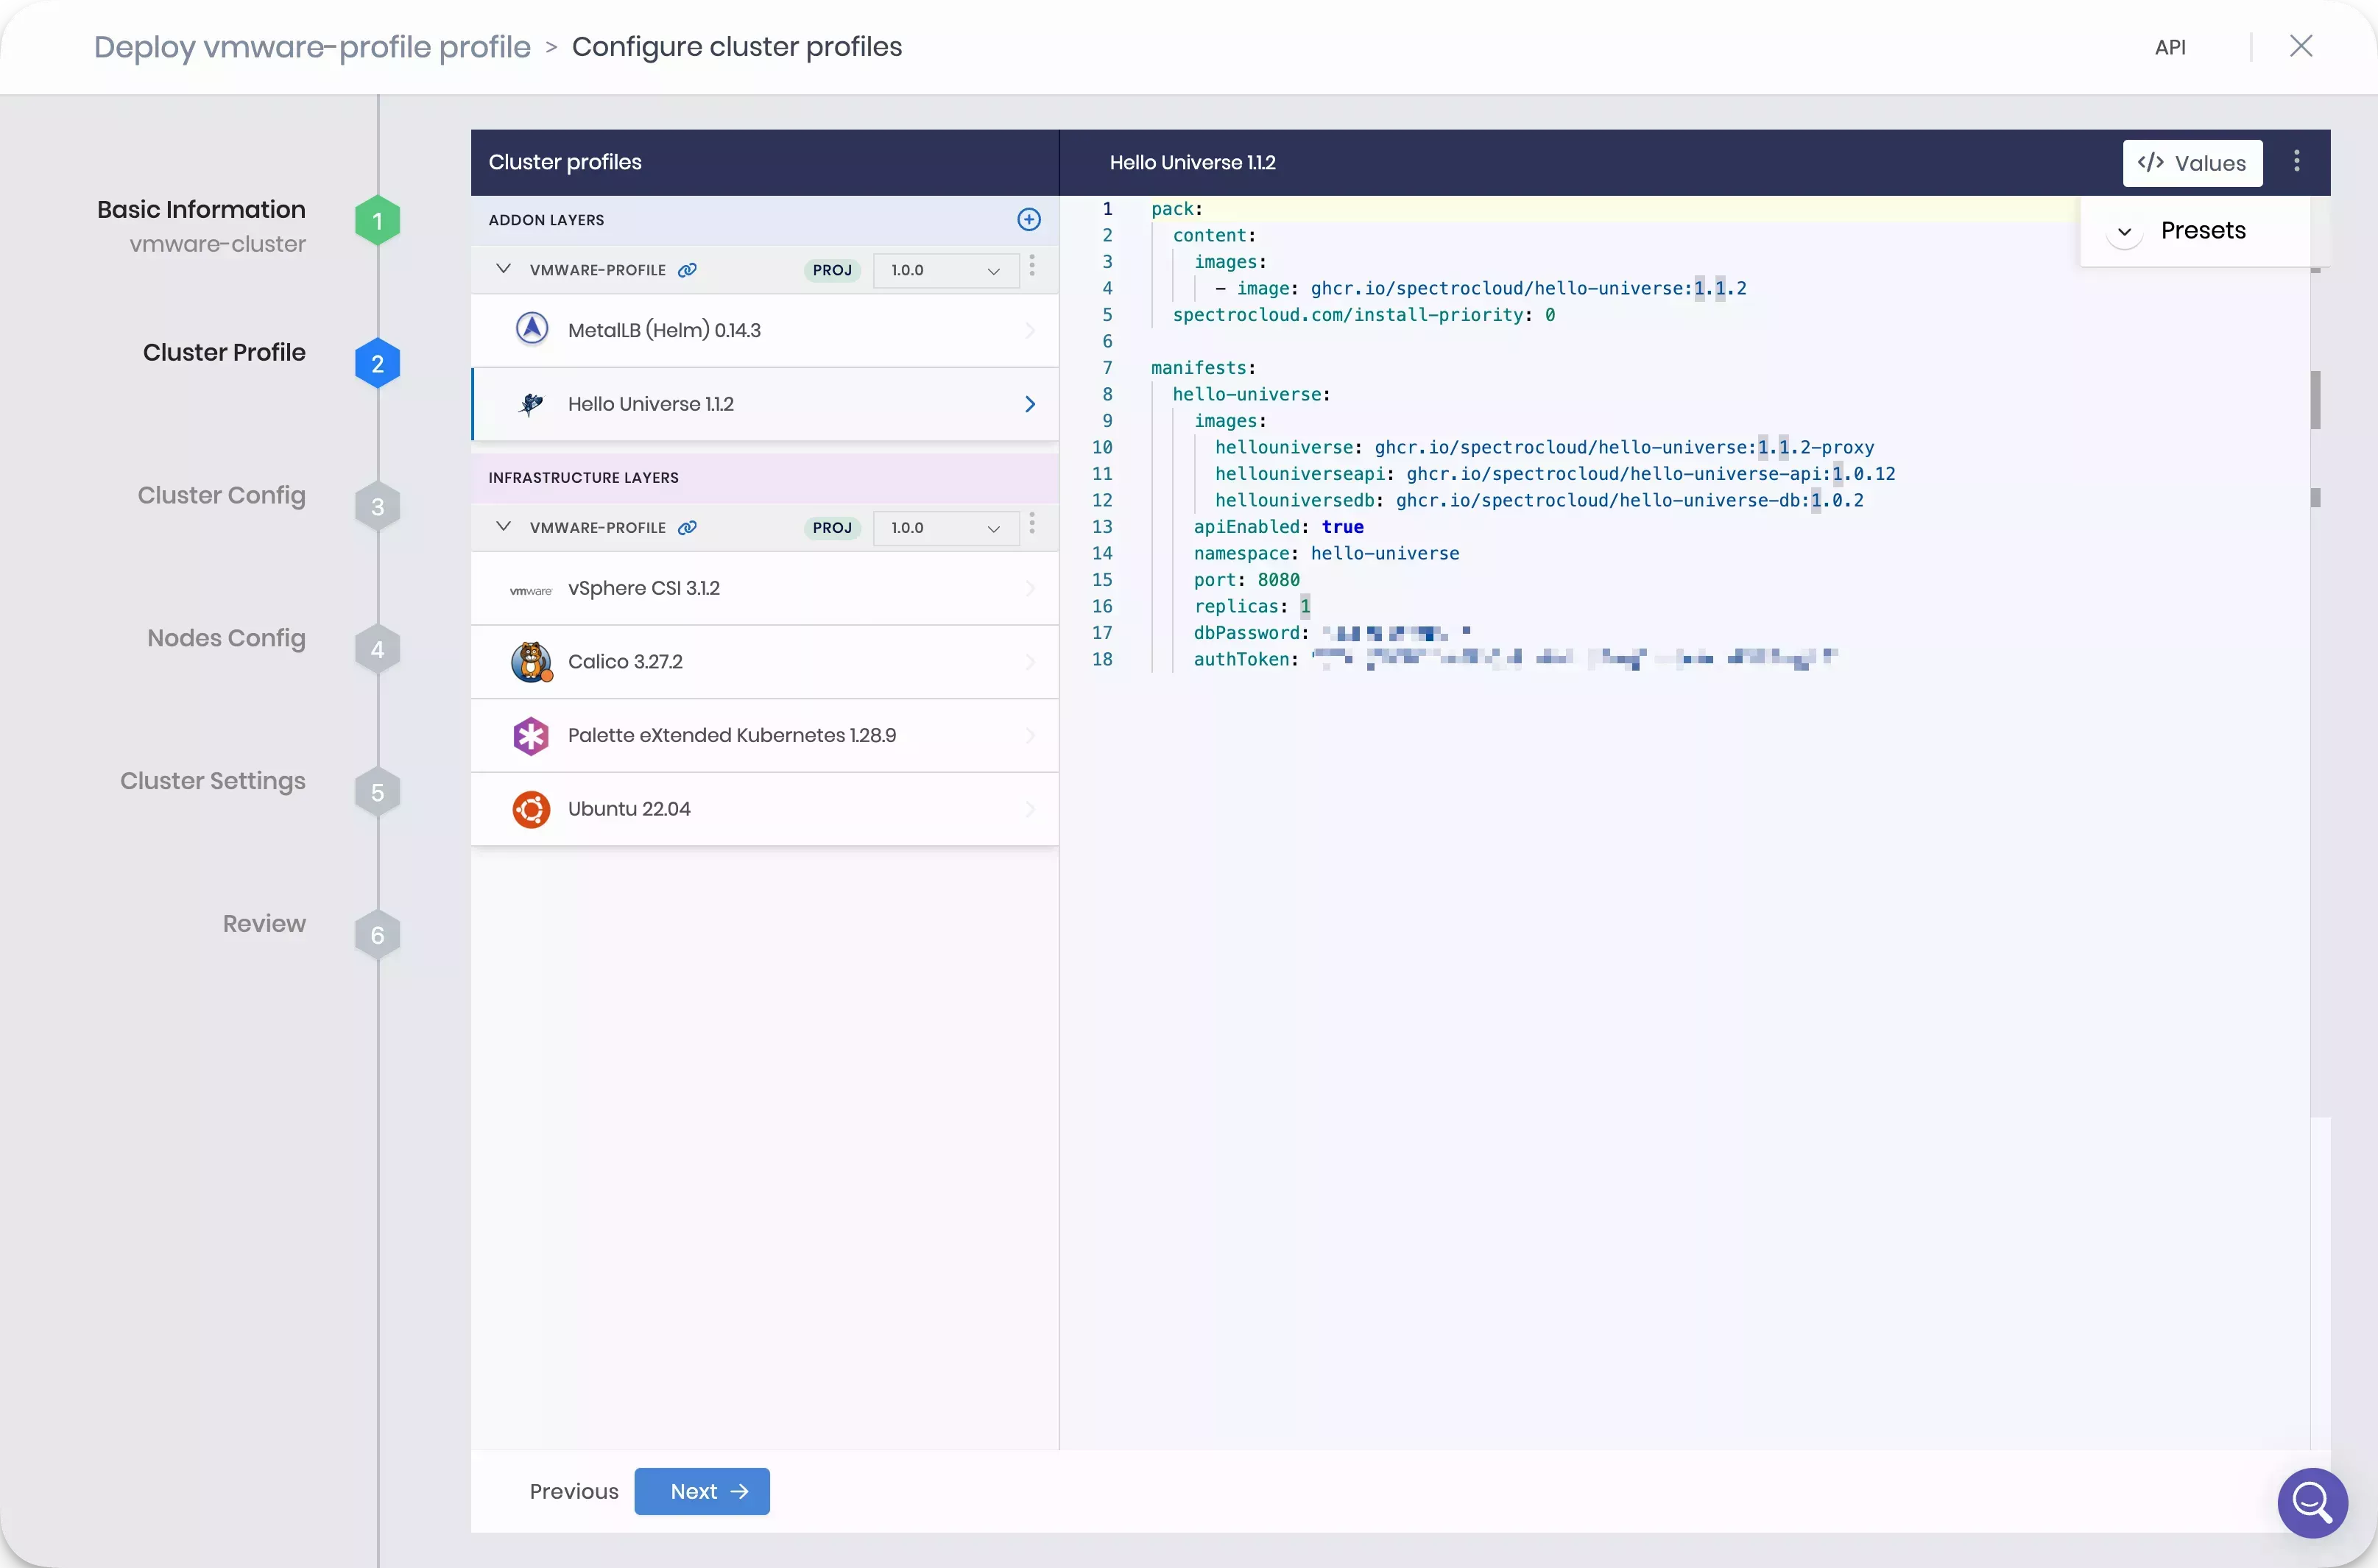This screenshot has width=2378, height=1568.
Task: Click the Hello Universe pack icon
Action: pos(531,404)
